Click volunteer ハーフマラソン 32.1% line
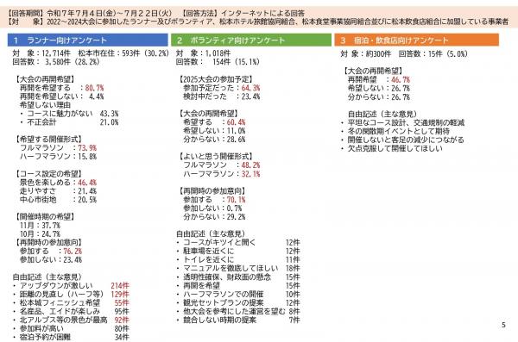518x342 pixels. (x=222, y=174)
